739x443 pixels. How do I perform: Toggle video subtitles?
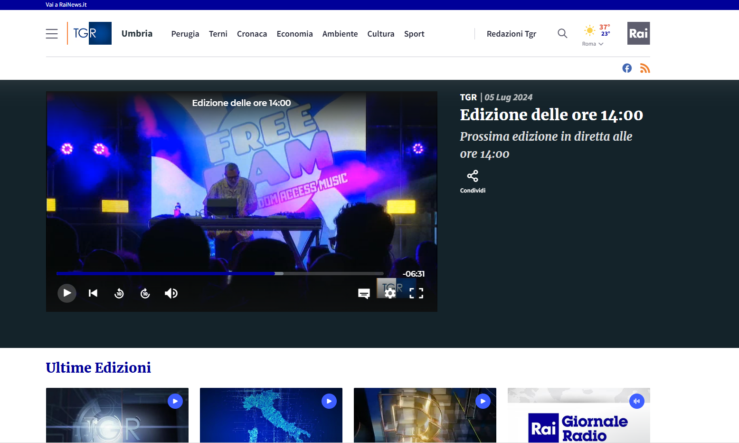tap(364, 293)
